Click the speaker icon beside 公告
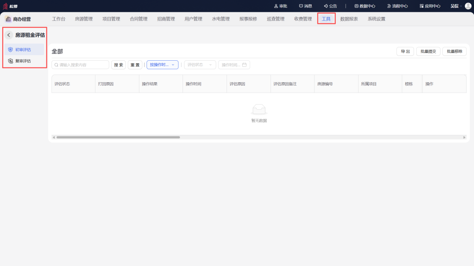 coord(326,6)
